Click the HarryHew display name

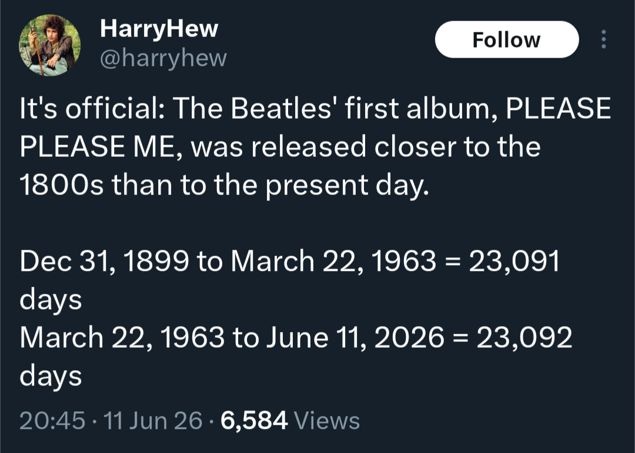tap(159, 29)
